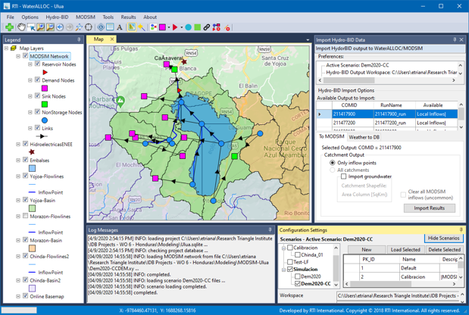
Task: Enable the Morazon-Flowlines layer
Action: (x=26, y=216)
